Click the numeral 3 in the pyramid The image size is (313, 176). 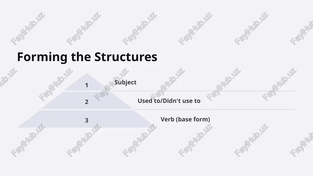[x=86, y=120]
